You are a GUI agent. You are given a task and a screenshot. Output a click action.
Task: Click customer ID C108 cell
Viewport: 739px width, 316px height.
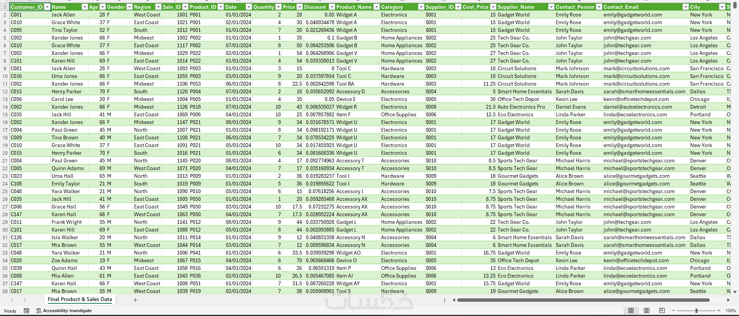pos(30,184)
